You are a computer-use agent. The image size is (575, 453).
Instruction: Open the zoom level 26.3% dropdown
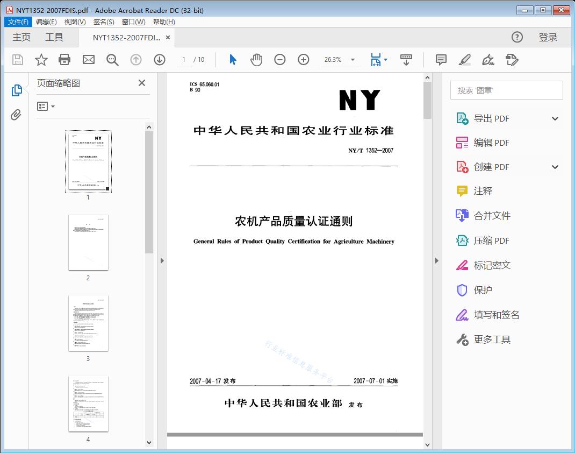[340, 60]
